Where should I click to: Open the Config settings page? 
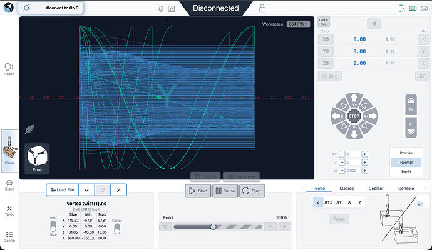tap(9, 236)
